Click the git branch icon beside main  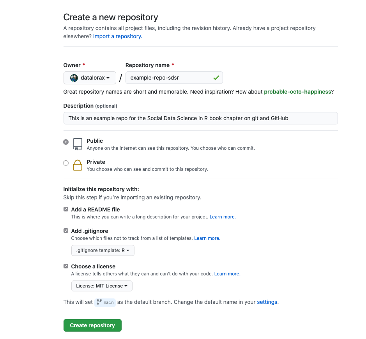(99, 302)
